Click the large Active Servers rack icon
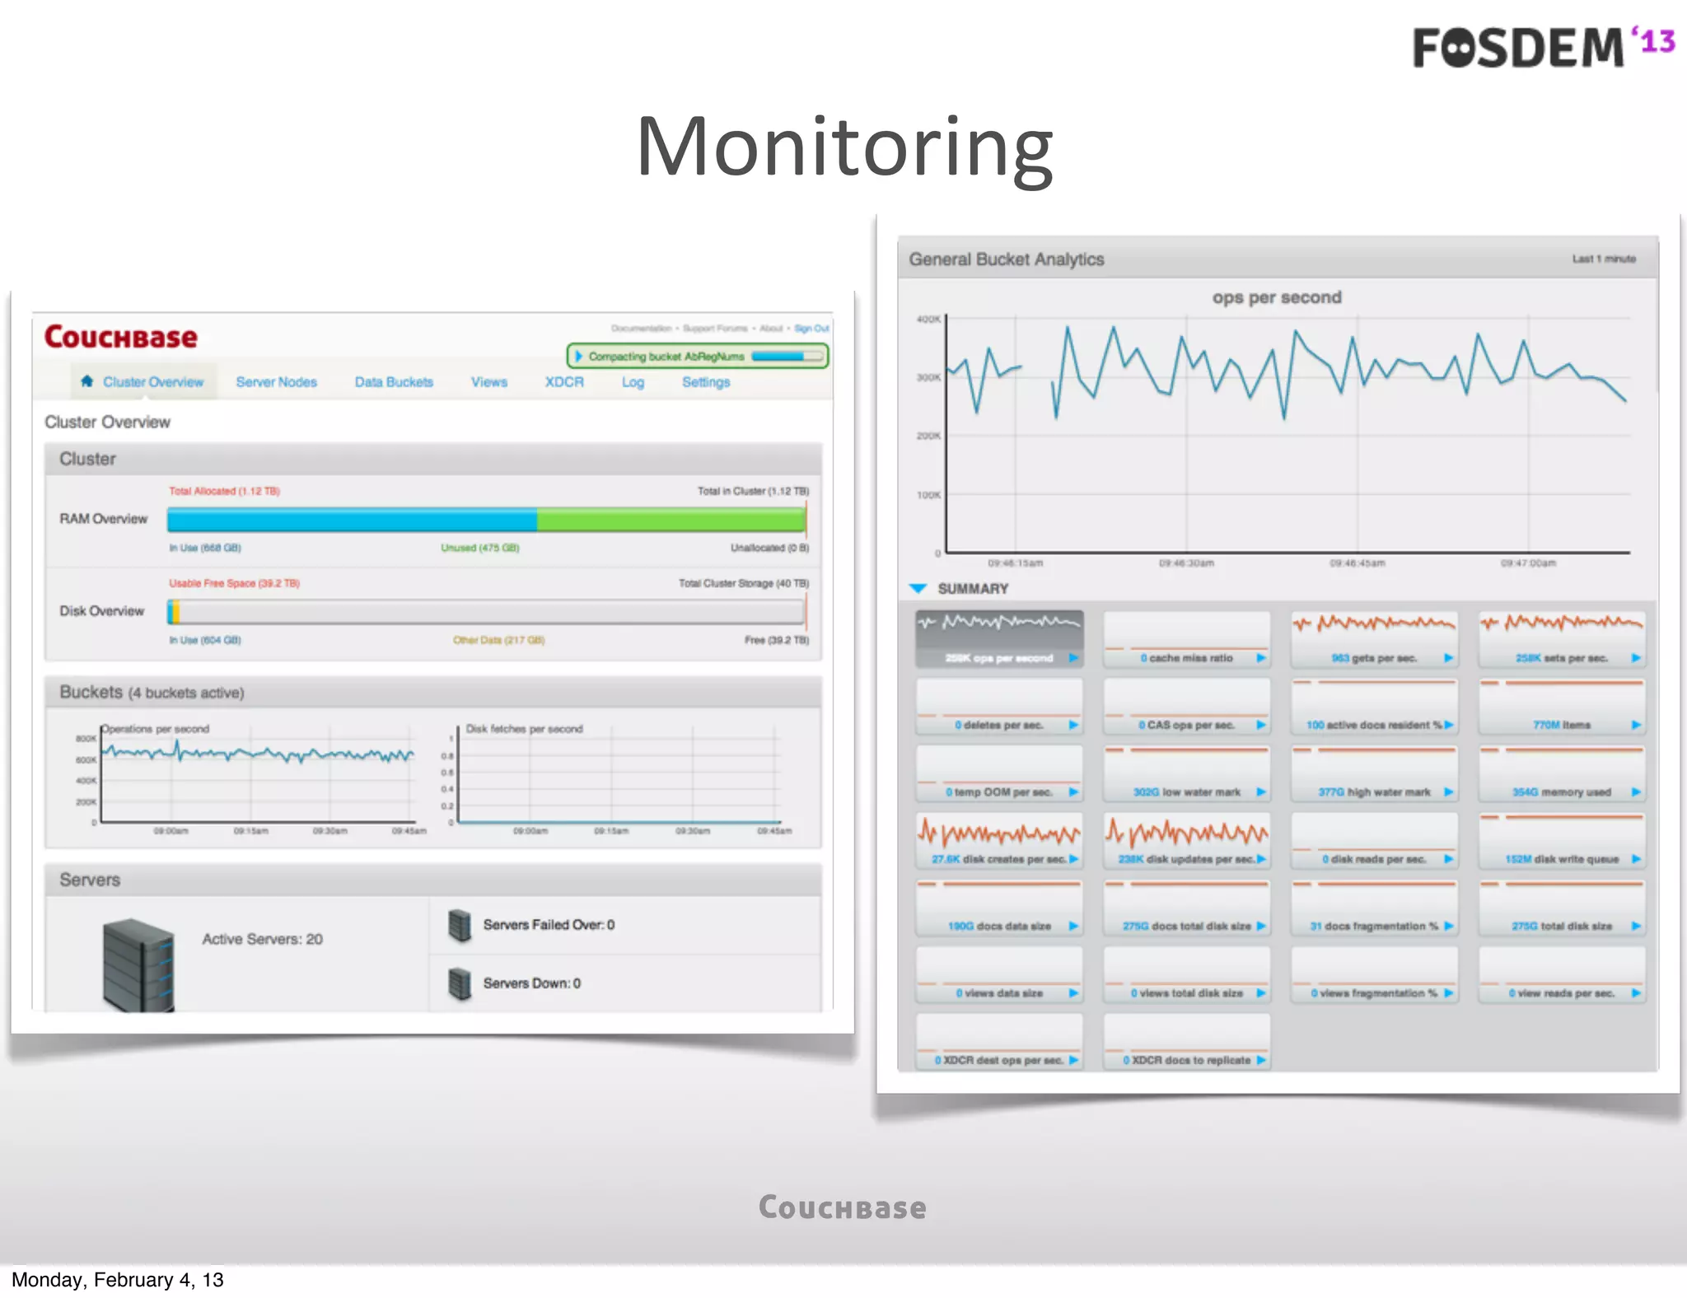The width and height of the screenshot is (1687, 1298). pos(138,965)
